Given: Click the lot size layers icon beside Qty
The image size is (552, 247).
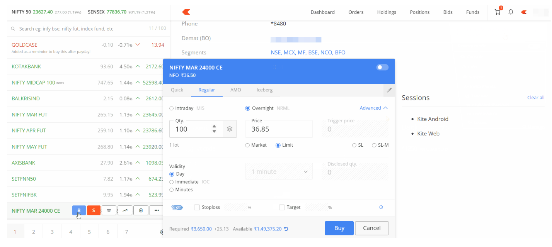Looking at the screenshot, I should (230, 129).
